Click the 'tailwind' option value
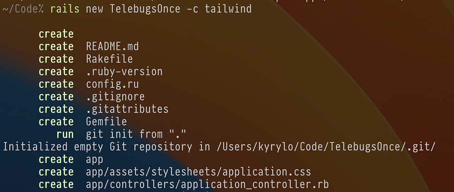The image size is (454, 192). coord(228,9)
